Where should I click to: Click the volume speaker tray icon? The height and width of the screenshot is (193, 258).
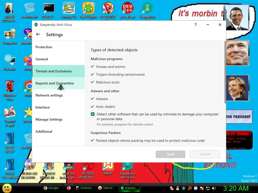point(214,188)
